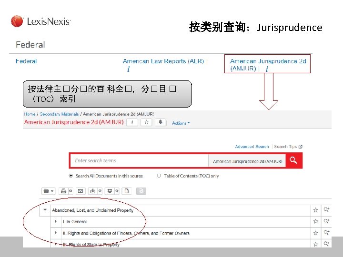343x257 pixels.
Task: Create an alert with the bell icon
Action: (161, 122)
